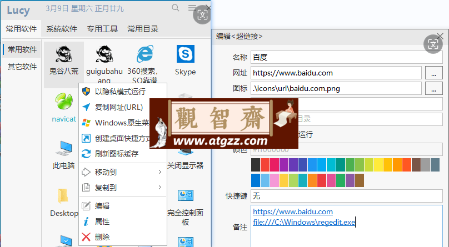The width and height of the screenshot is (449, 247).
Task: Choose 删除 from context menu
Action: pyautogui.click(x=123, y=237)
